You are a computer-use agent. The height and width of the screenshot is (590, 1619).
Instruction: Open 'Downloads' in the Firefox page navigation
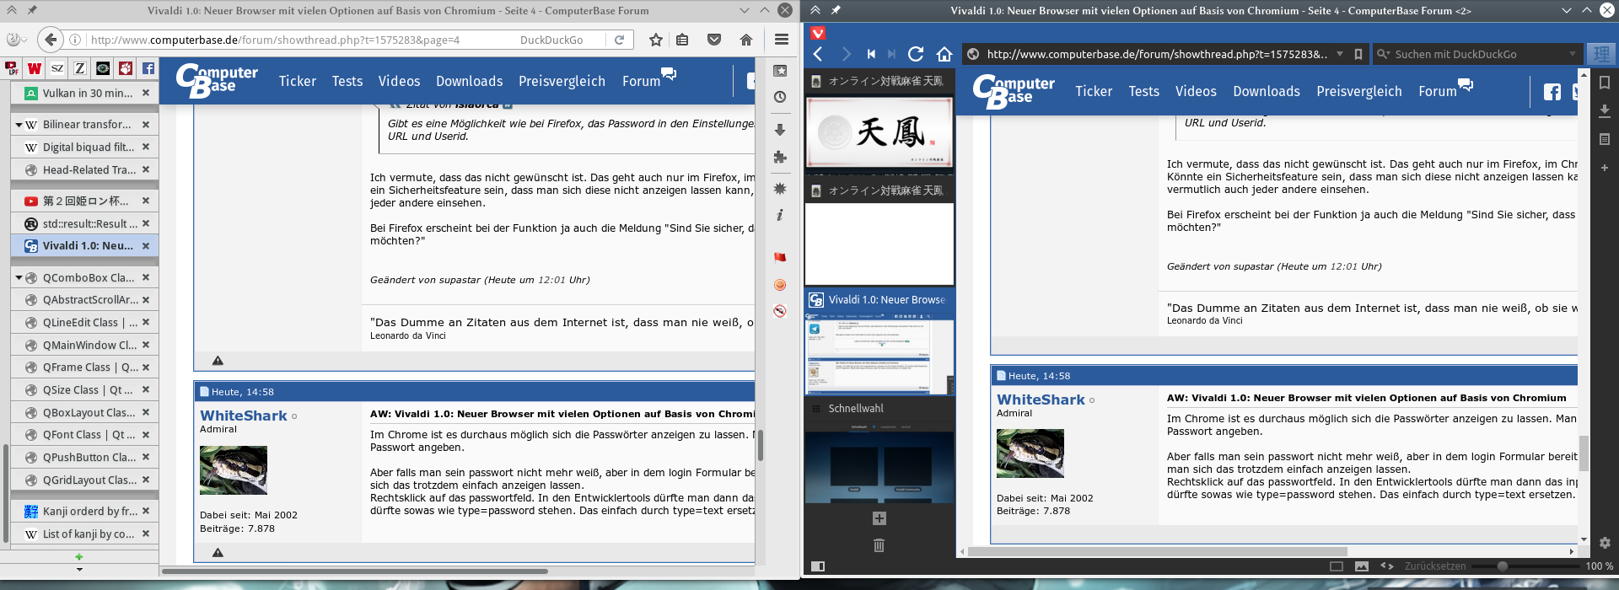469,81
